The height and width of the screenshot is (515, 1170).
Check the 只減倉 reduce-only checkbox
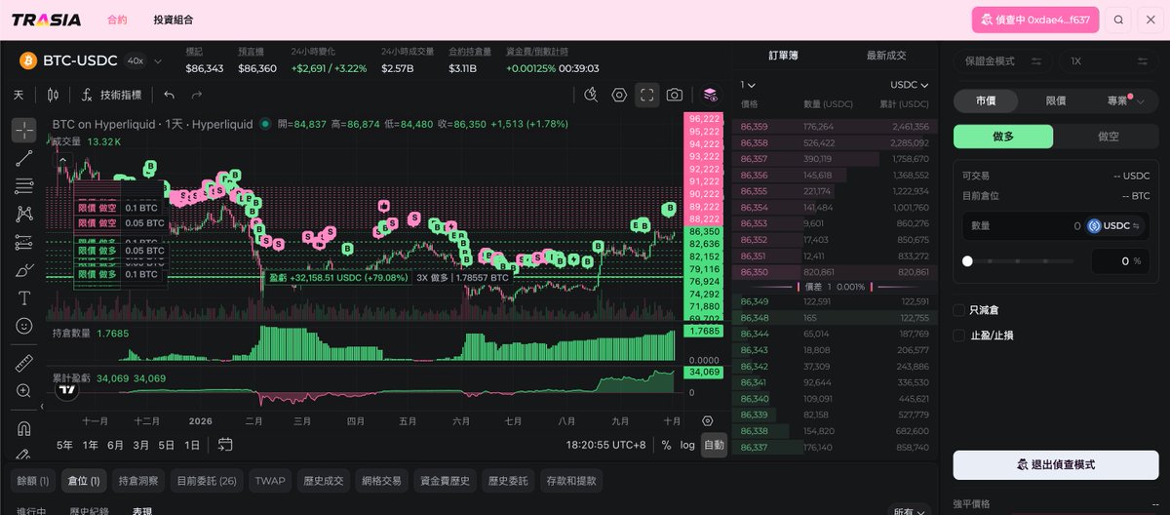tap(959, 310)
